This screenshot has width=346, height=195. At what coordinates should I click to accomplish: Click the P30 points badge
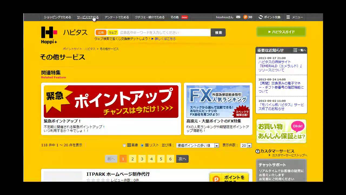(248, 17)
